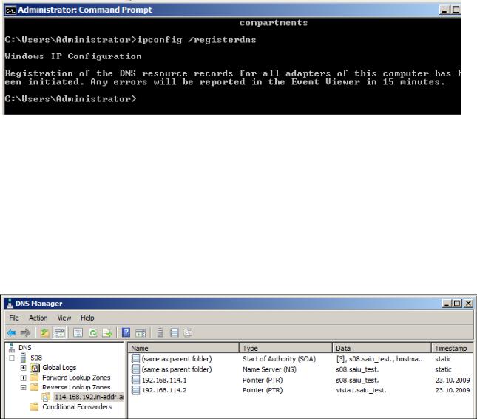Expand the Forward Lookup Zones node

(23, 378)
